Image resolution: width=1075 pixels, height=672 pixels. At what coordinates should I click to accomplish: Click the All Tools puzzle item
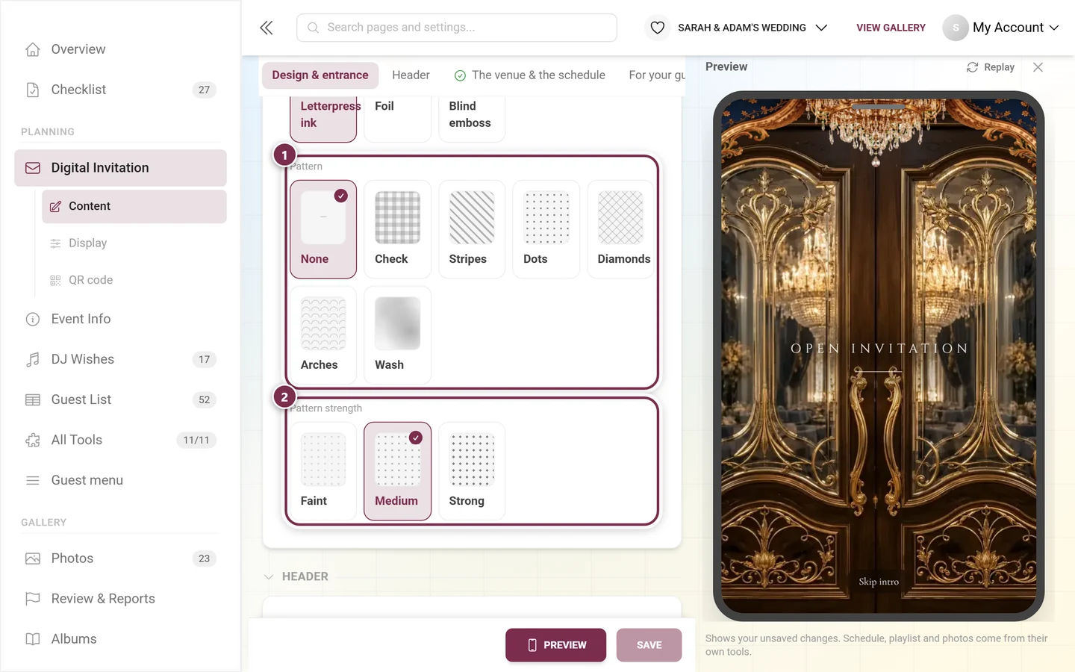tap(120, 440)
